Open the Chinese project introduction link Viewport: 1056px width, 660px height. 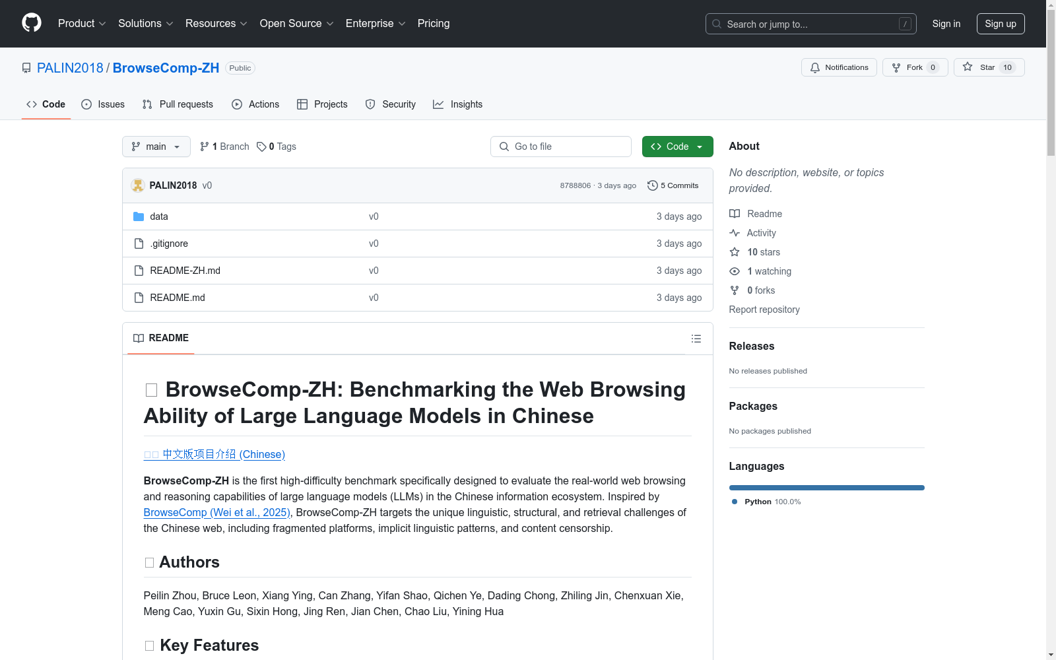[214, 454]
